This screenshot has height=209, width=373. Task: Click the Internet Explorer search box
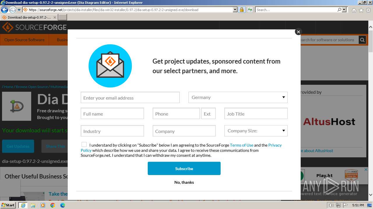pos(296,10)
